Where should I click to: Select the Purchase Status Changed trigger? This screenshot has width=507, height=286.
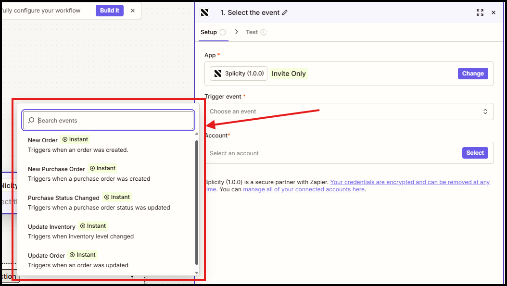pyautogui.click(x=107, y=202)
